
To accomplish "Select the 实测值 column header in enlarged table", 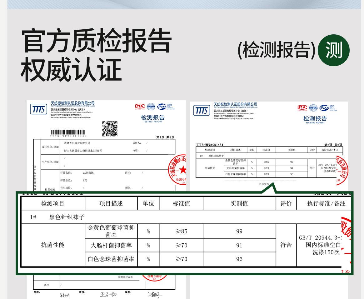I will click(x=239, y=204).
